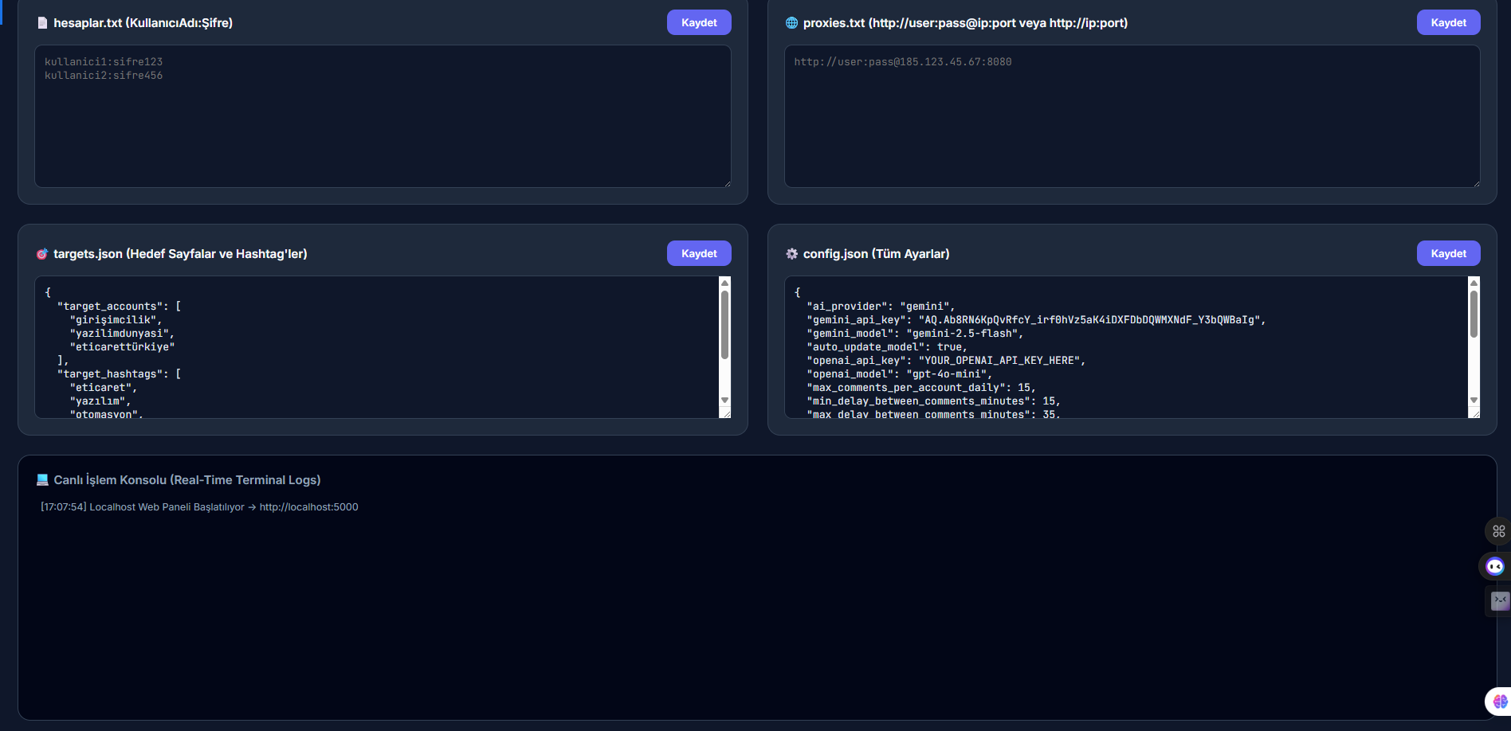
Task: Save proxies.txt with its Kaydet button
Action: point(1448,22)
